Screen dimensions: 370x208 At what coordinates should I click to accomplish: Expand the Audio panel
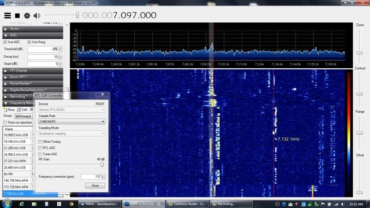[x=33, y=29]
